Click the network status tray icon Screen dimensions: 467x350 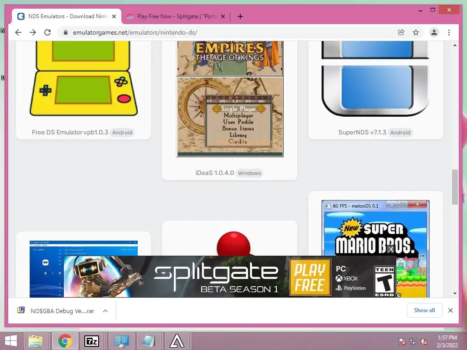point(413,341)
